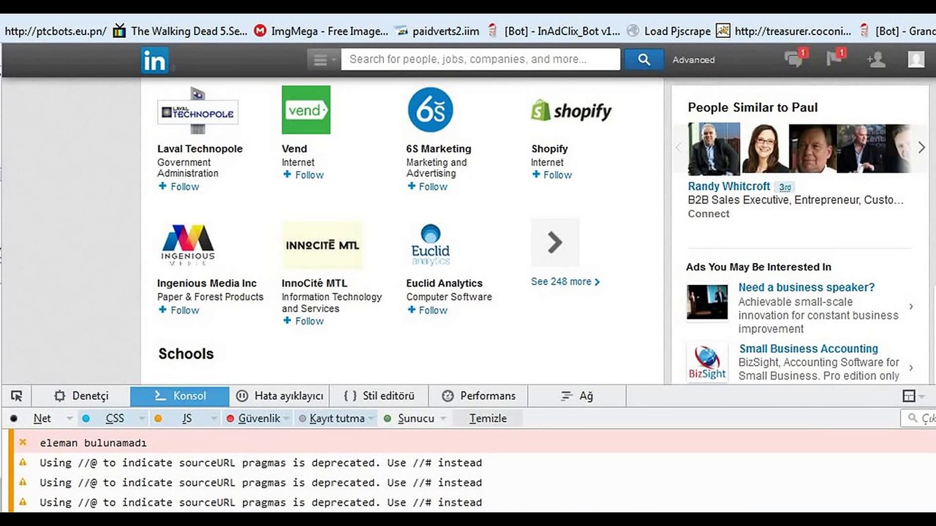Follow Laval Technopole
This screenshot has height=526, width=936.
[x=178, y=186]
